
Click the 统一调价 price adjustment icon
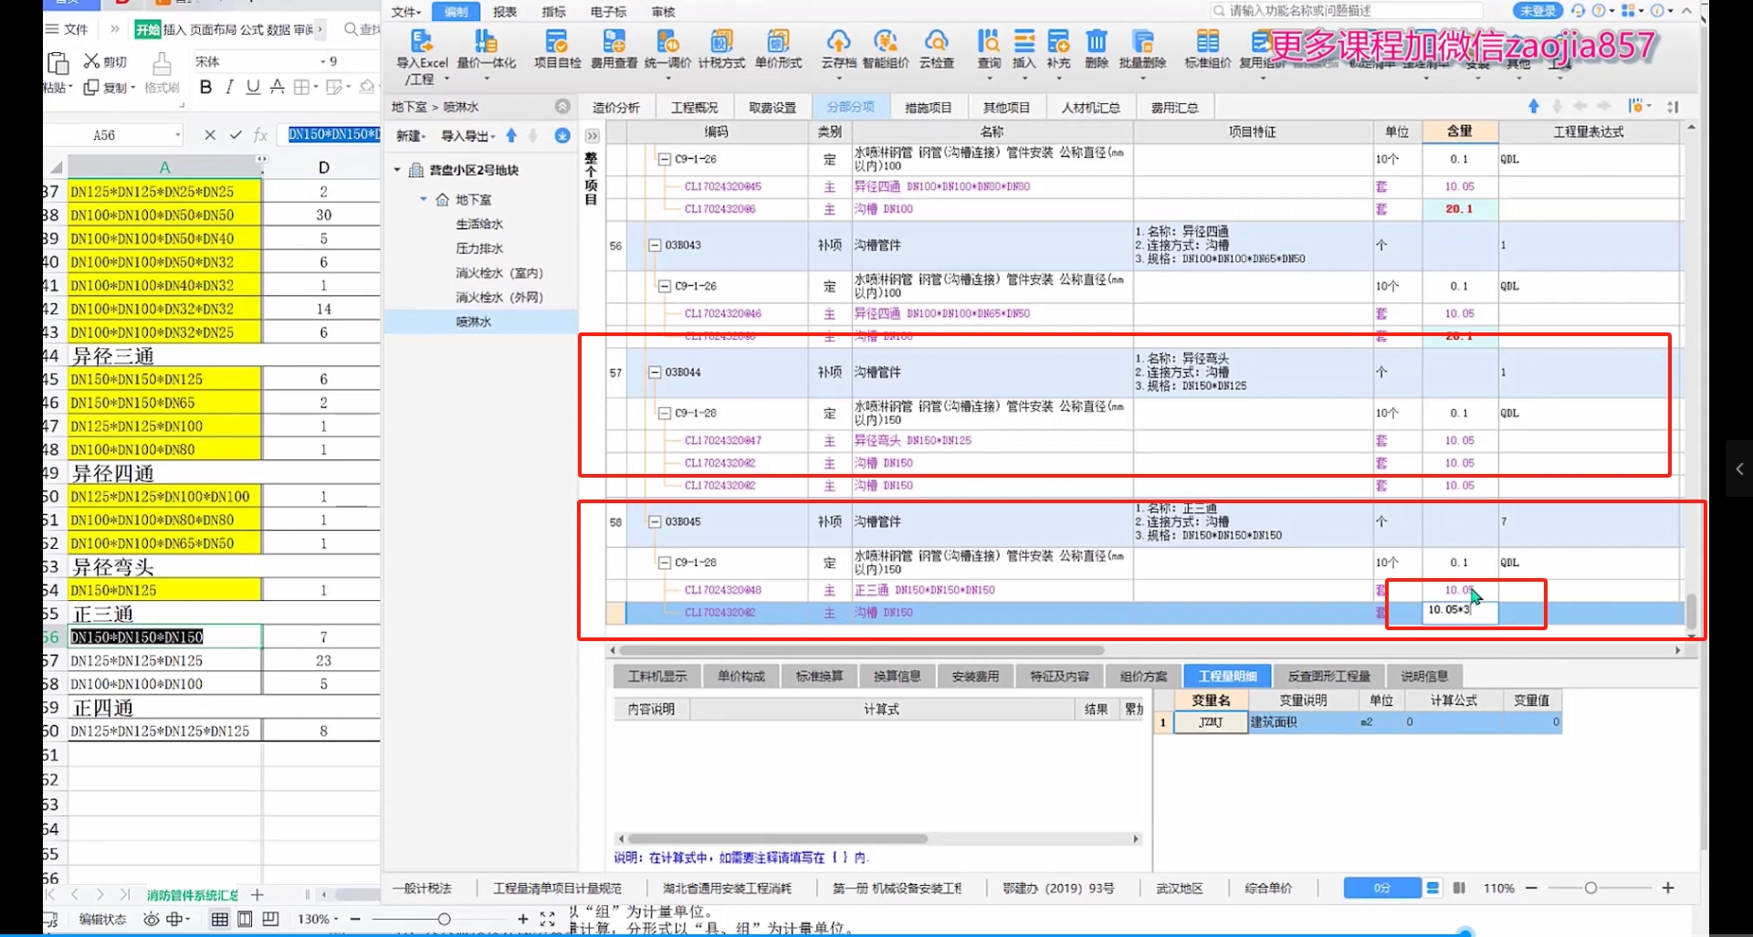click(x=667, y=42)
